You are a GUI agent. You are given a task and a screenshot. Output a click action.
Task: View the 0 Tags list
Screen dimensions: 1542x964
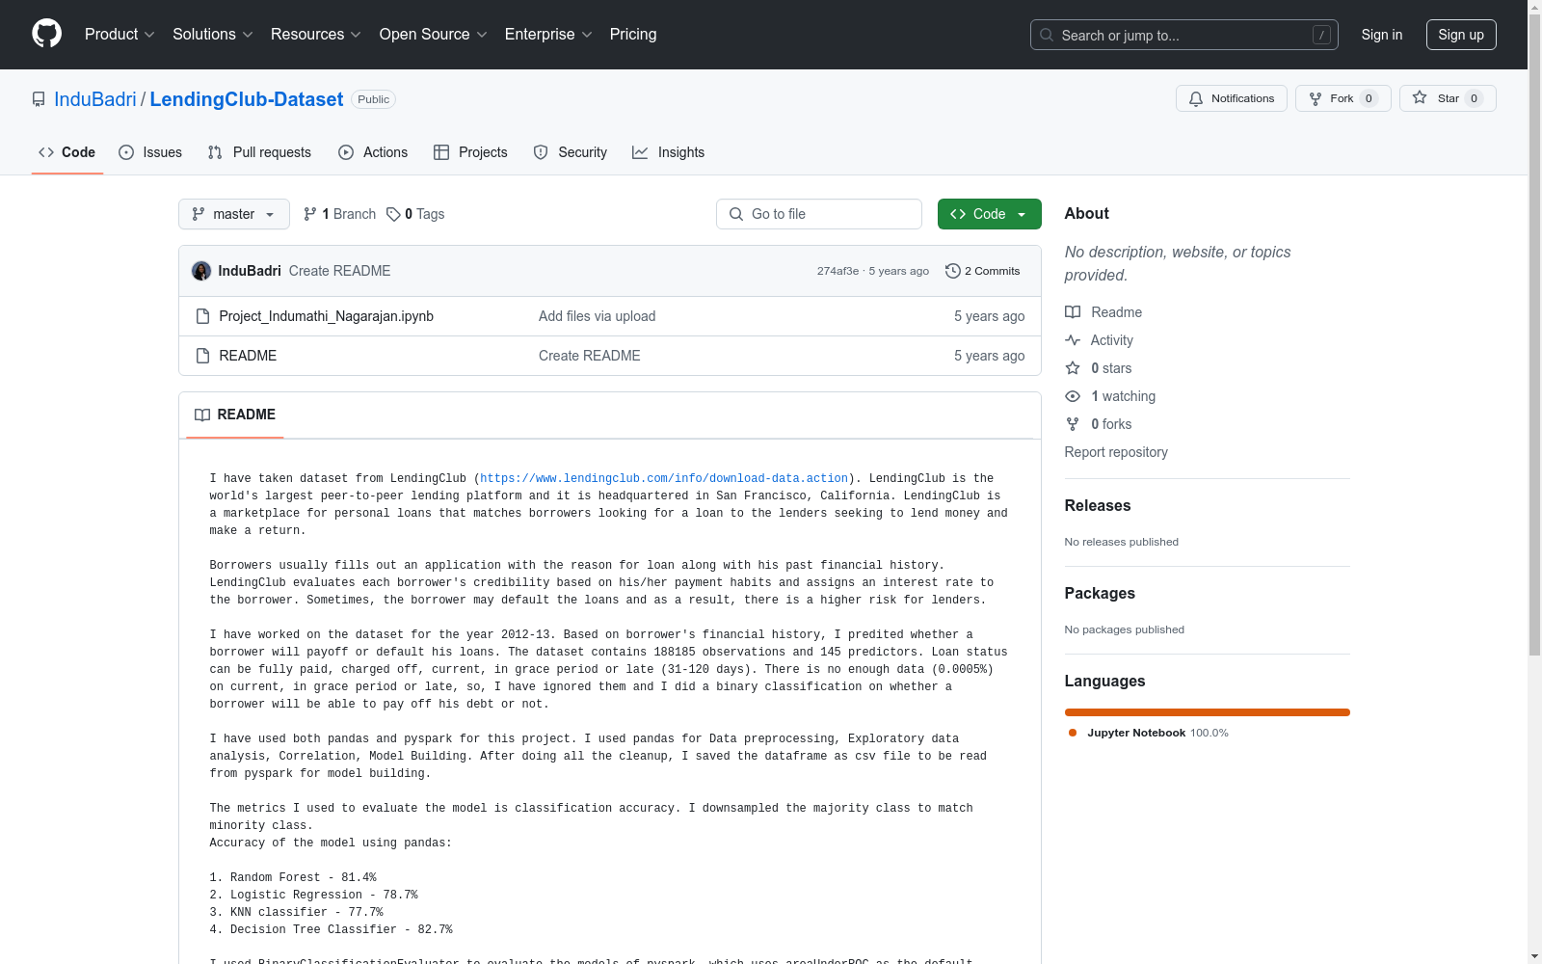coord(415,214)
